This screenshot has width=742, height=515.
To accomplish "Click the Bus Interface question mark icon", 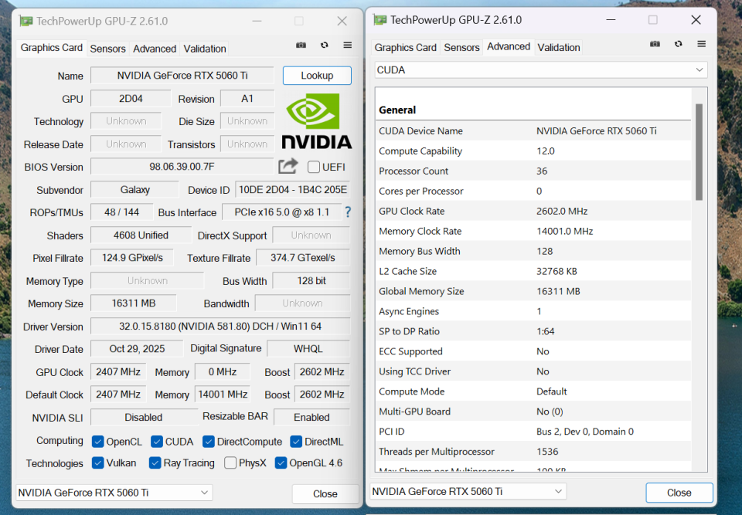I will coord(348,212).
